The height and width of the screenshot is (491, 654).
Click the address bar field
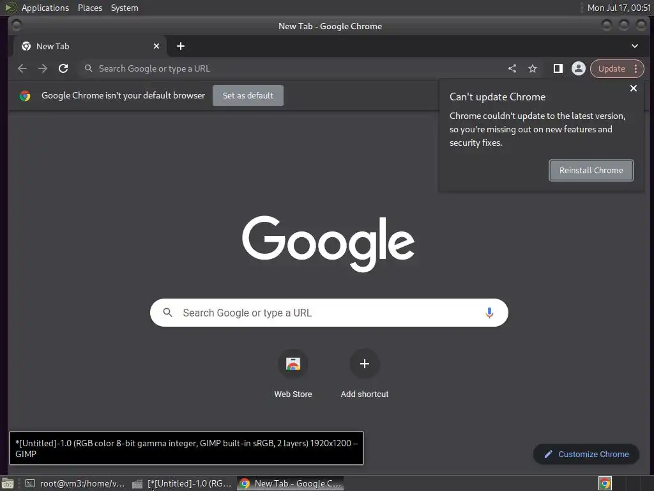[x=292, y=68]
